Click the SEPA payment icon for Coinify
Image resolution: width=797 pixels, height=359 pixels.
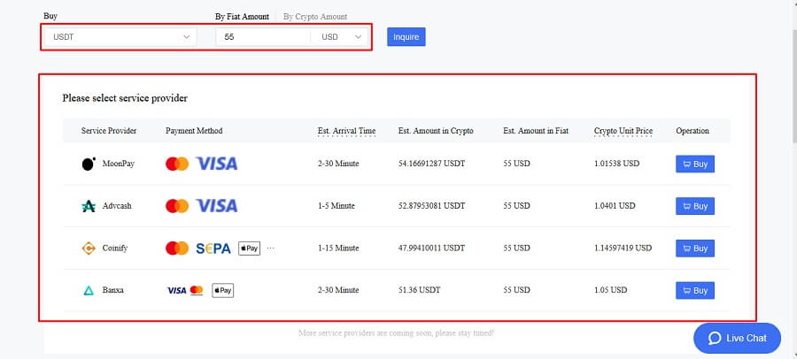tap(213, 248)
